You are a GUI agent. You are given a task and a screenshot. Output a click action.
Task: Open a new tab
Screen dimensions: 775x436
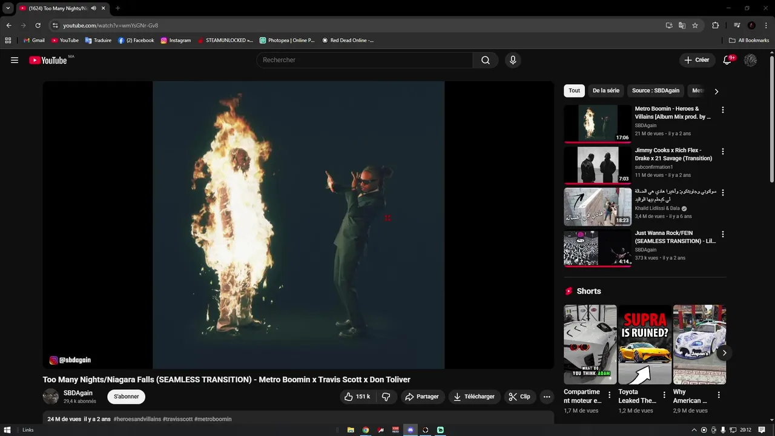(117, 8)
